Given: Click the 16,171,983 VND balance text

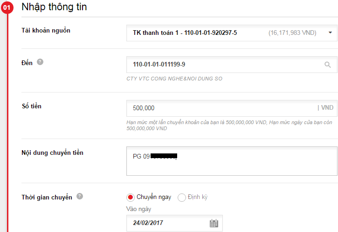Looking at the screenshot, I should [292, 33].
